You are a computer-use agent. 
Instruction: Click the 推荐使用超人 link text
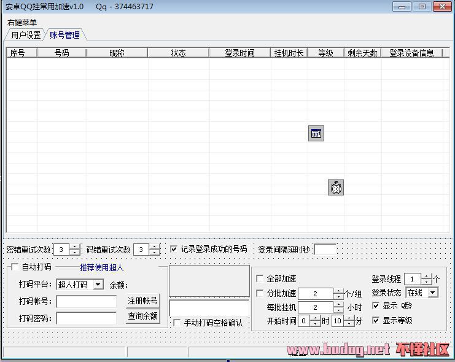pyautogui.click(x=101, y=267)
